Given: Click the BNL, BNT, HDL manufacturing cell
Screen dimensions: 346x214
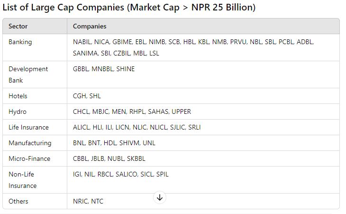Looking at the screenshot, I should (114, 143).
